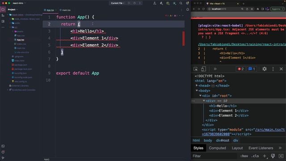Collapse the selected div == $0 node
The width and height of the screenshot is (286, 161).
point(204,101)
